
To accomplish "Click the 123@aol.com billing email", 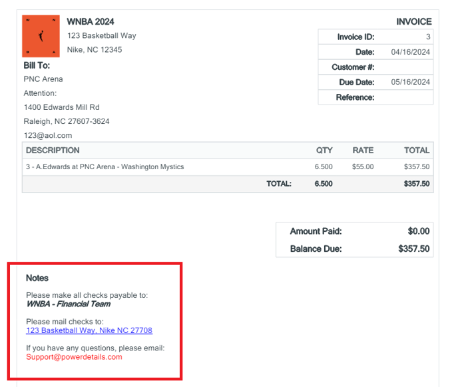I will coord(48,136).
